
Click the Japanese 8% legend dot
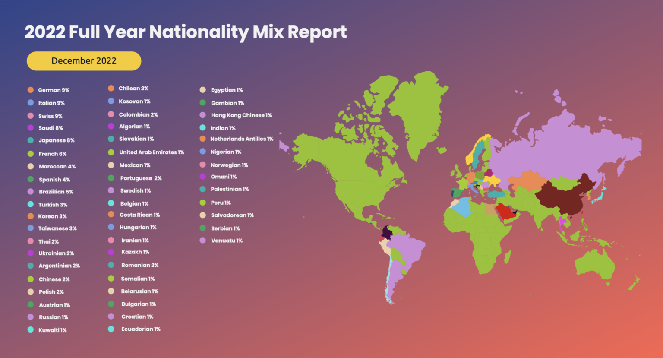point(31,140)
